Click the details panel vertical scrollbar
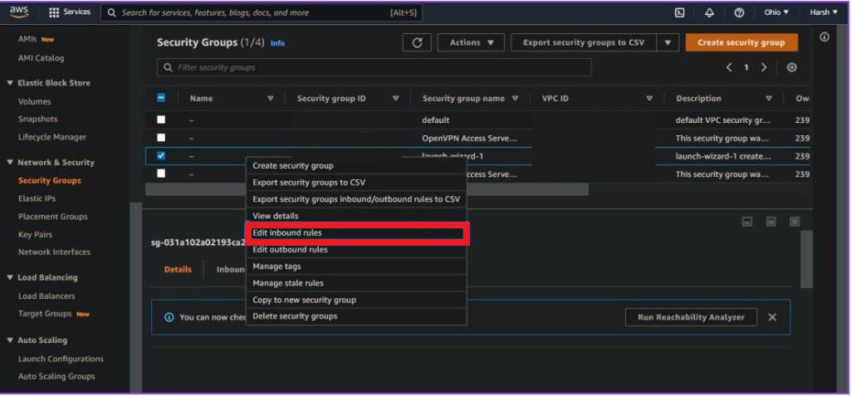Viewport: 851px width, 396px height. [806, 259]
